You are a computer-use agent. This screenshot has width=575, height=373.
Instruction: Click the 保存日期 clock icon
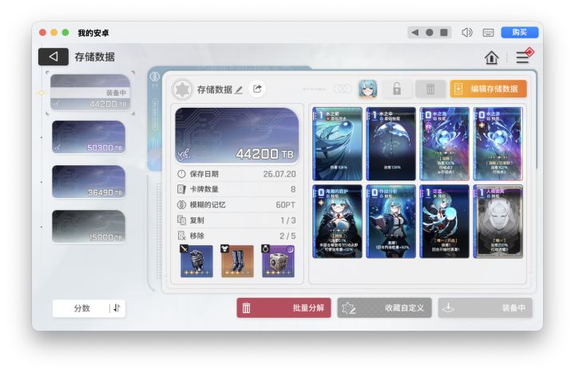[181, 174]
